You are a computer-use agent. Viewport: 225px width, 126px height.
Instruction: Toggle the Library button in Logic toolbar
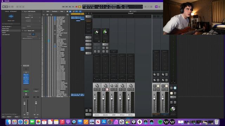4,7
